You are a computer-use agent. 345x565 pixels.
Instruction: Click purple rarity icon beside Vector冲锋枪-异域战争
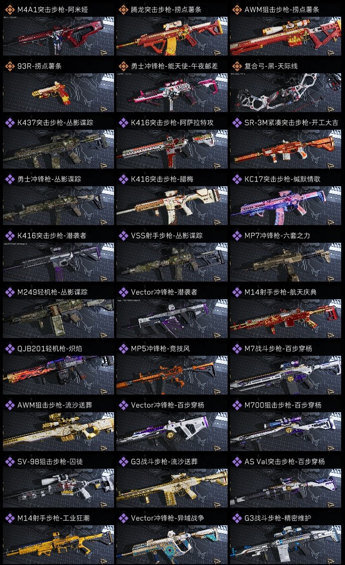(x=124, y=518)
